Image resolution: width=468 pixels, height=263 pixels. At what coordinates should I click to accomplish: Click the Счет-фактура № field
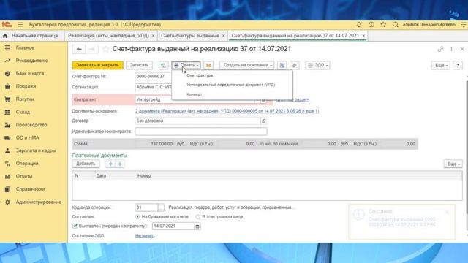click(x=154, y=76)
